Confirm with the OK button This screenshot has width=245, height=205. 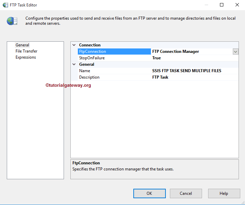click(x=149, y=193)
